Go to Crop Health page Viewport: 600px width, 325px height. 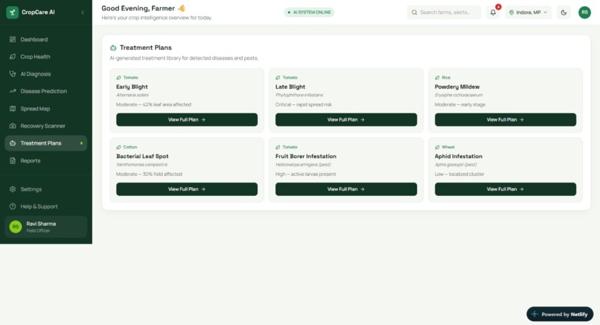tap(46, 57)
